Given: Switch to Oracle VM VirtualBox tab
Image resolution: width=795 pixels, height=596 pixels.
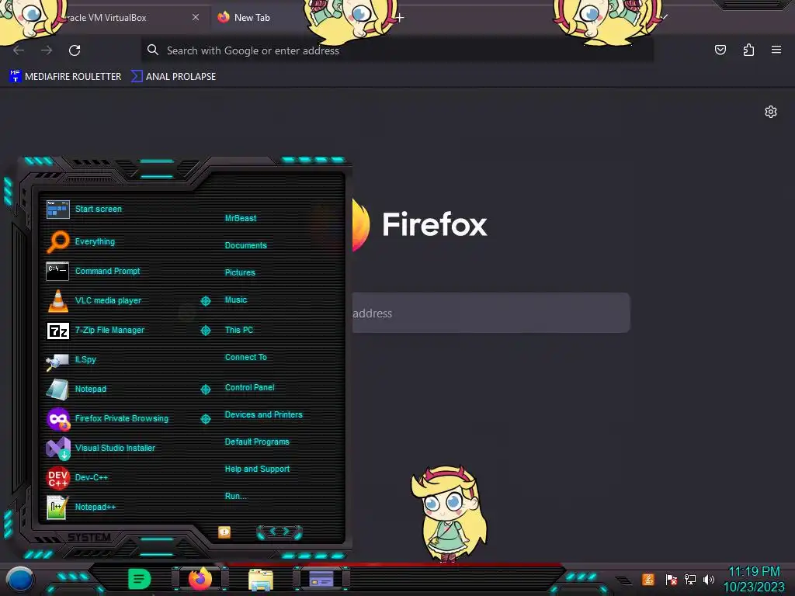Looking at the screenshot, I should pyautogui.click(x=106, y=18).
